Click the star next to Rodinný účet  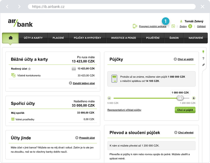[x=29, y=69]
